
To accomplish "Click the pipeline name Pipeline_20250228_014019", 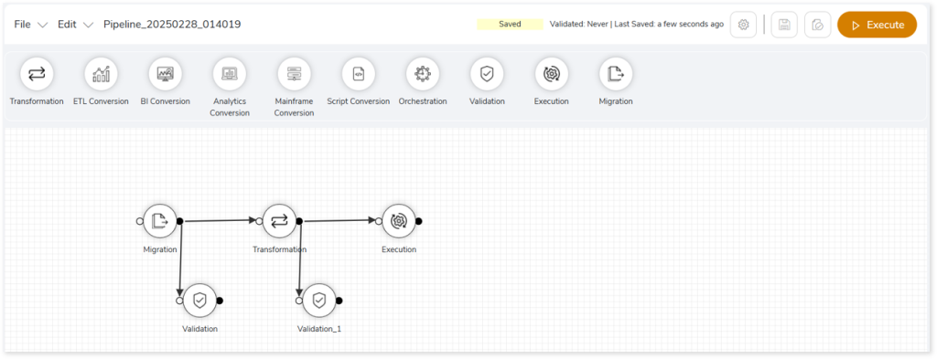I will [172, 25].
